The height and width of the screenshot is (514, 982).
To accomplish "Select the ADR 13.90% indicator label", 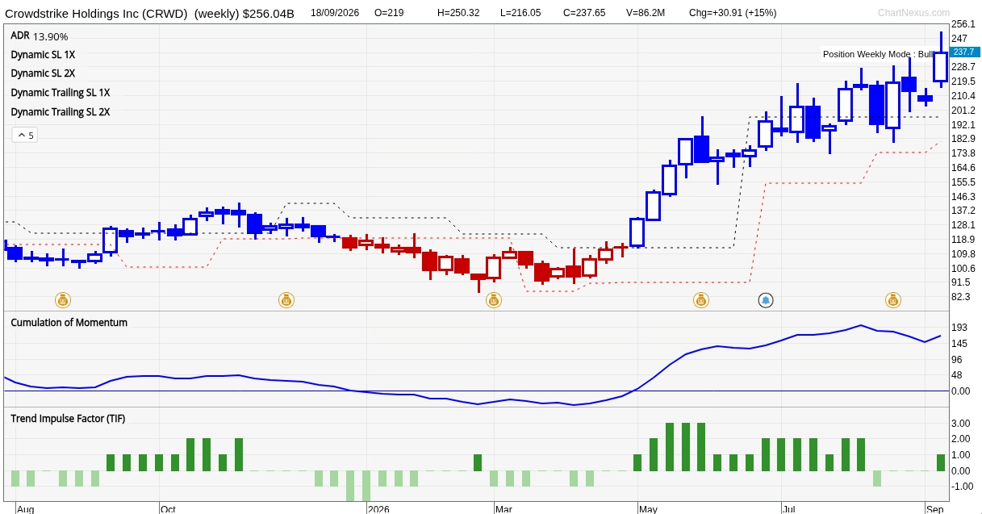I will (x=40, y=36).
